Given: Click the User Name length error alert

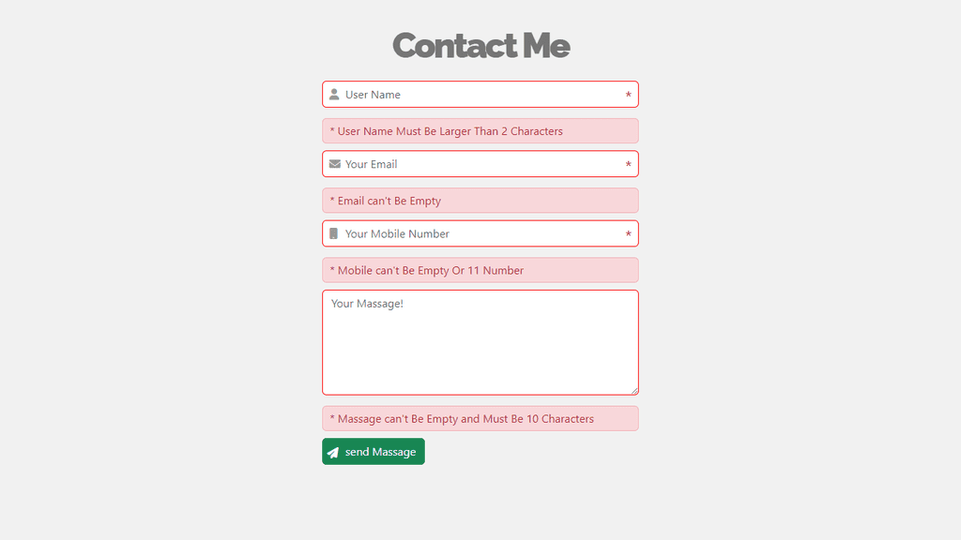Looking at the screenshot, I should pos(480,131).
